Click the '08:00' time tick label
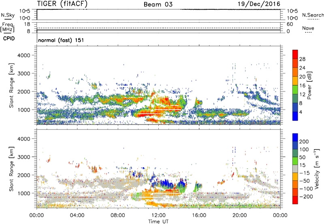The width and height of the screenshot is (324, 224). point(118,216)
